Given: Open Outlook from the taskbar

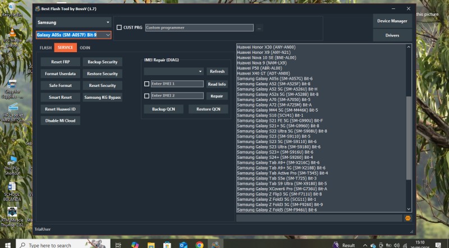Looking at the screenshot, I should 184,245.
